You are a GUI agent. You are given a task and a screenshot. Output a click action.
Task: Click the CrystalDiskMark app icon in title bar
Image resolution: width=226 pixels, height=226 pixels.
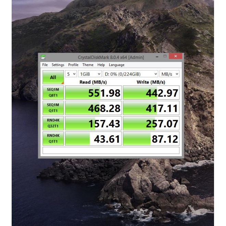pos(43,57)
